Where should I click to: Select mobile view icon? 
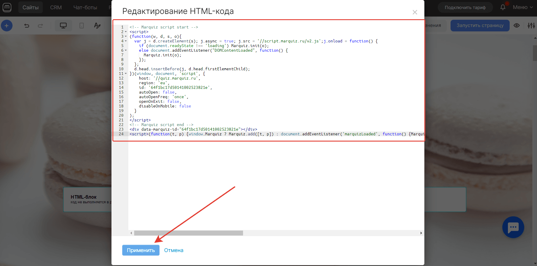(x=82, y=26)
